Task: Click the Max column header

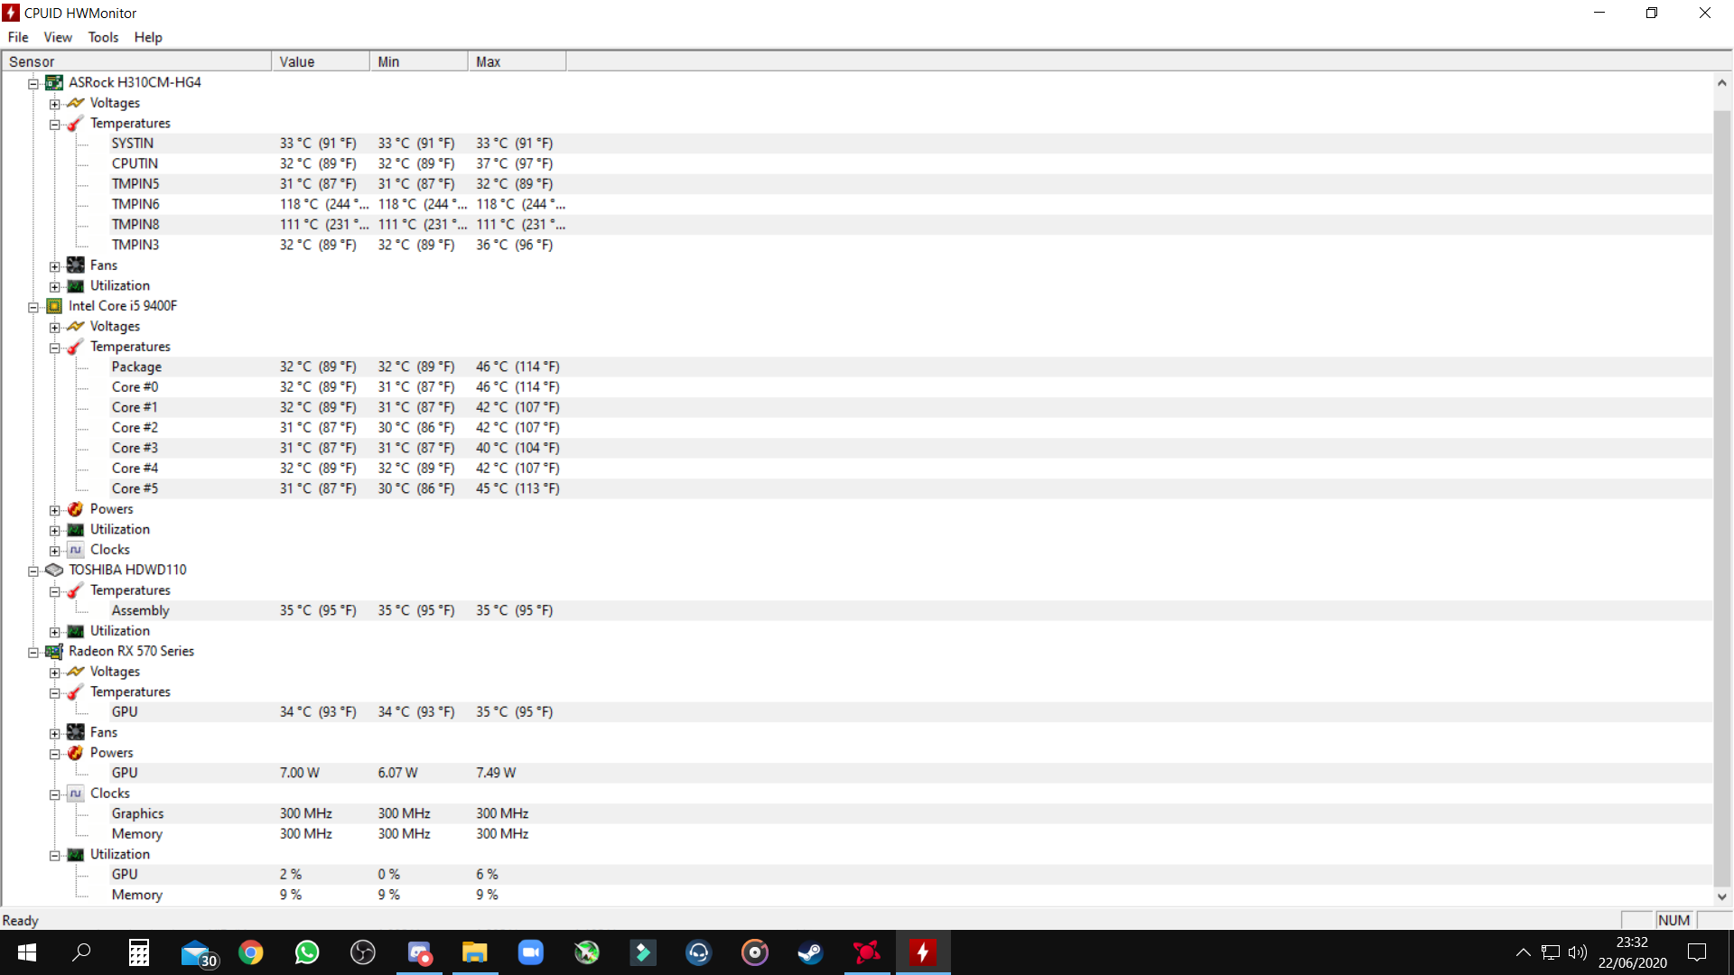Action: [517, 61]
